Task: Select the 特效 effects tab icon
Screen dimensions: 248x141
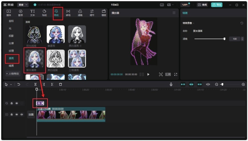Action: tap(56, 13)
